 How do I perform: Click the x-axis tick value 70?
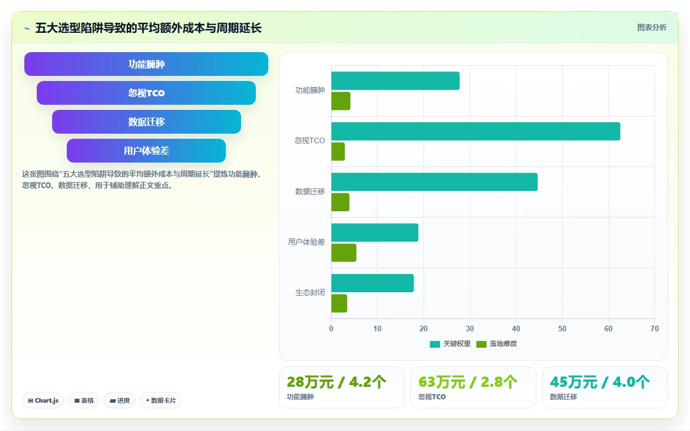point(655,328)
